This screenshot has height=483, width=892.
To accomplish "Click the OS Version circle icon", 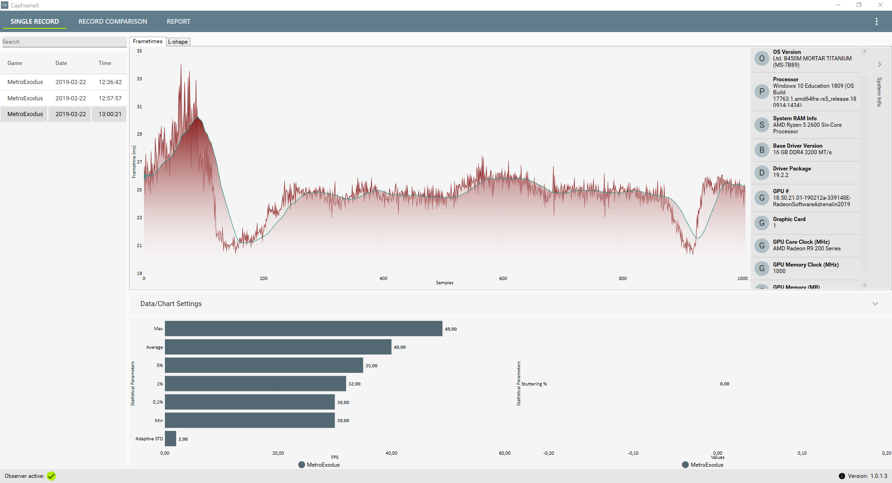I will coord(761,59).
